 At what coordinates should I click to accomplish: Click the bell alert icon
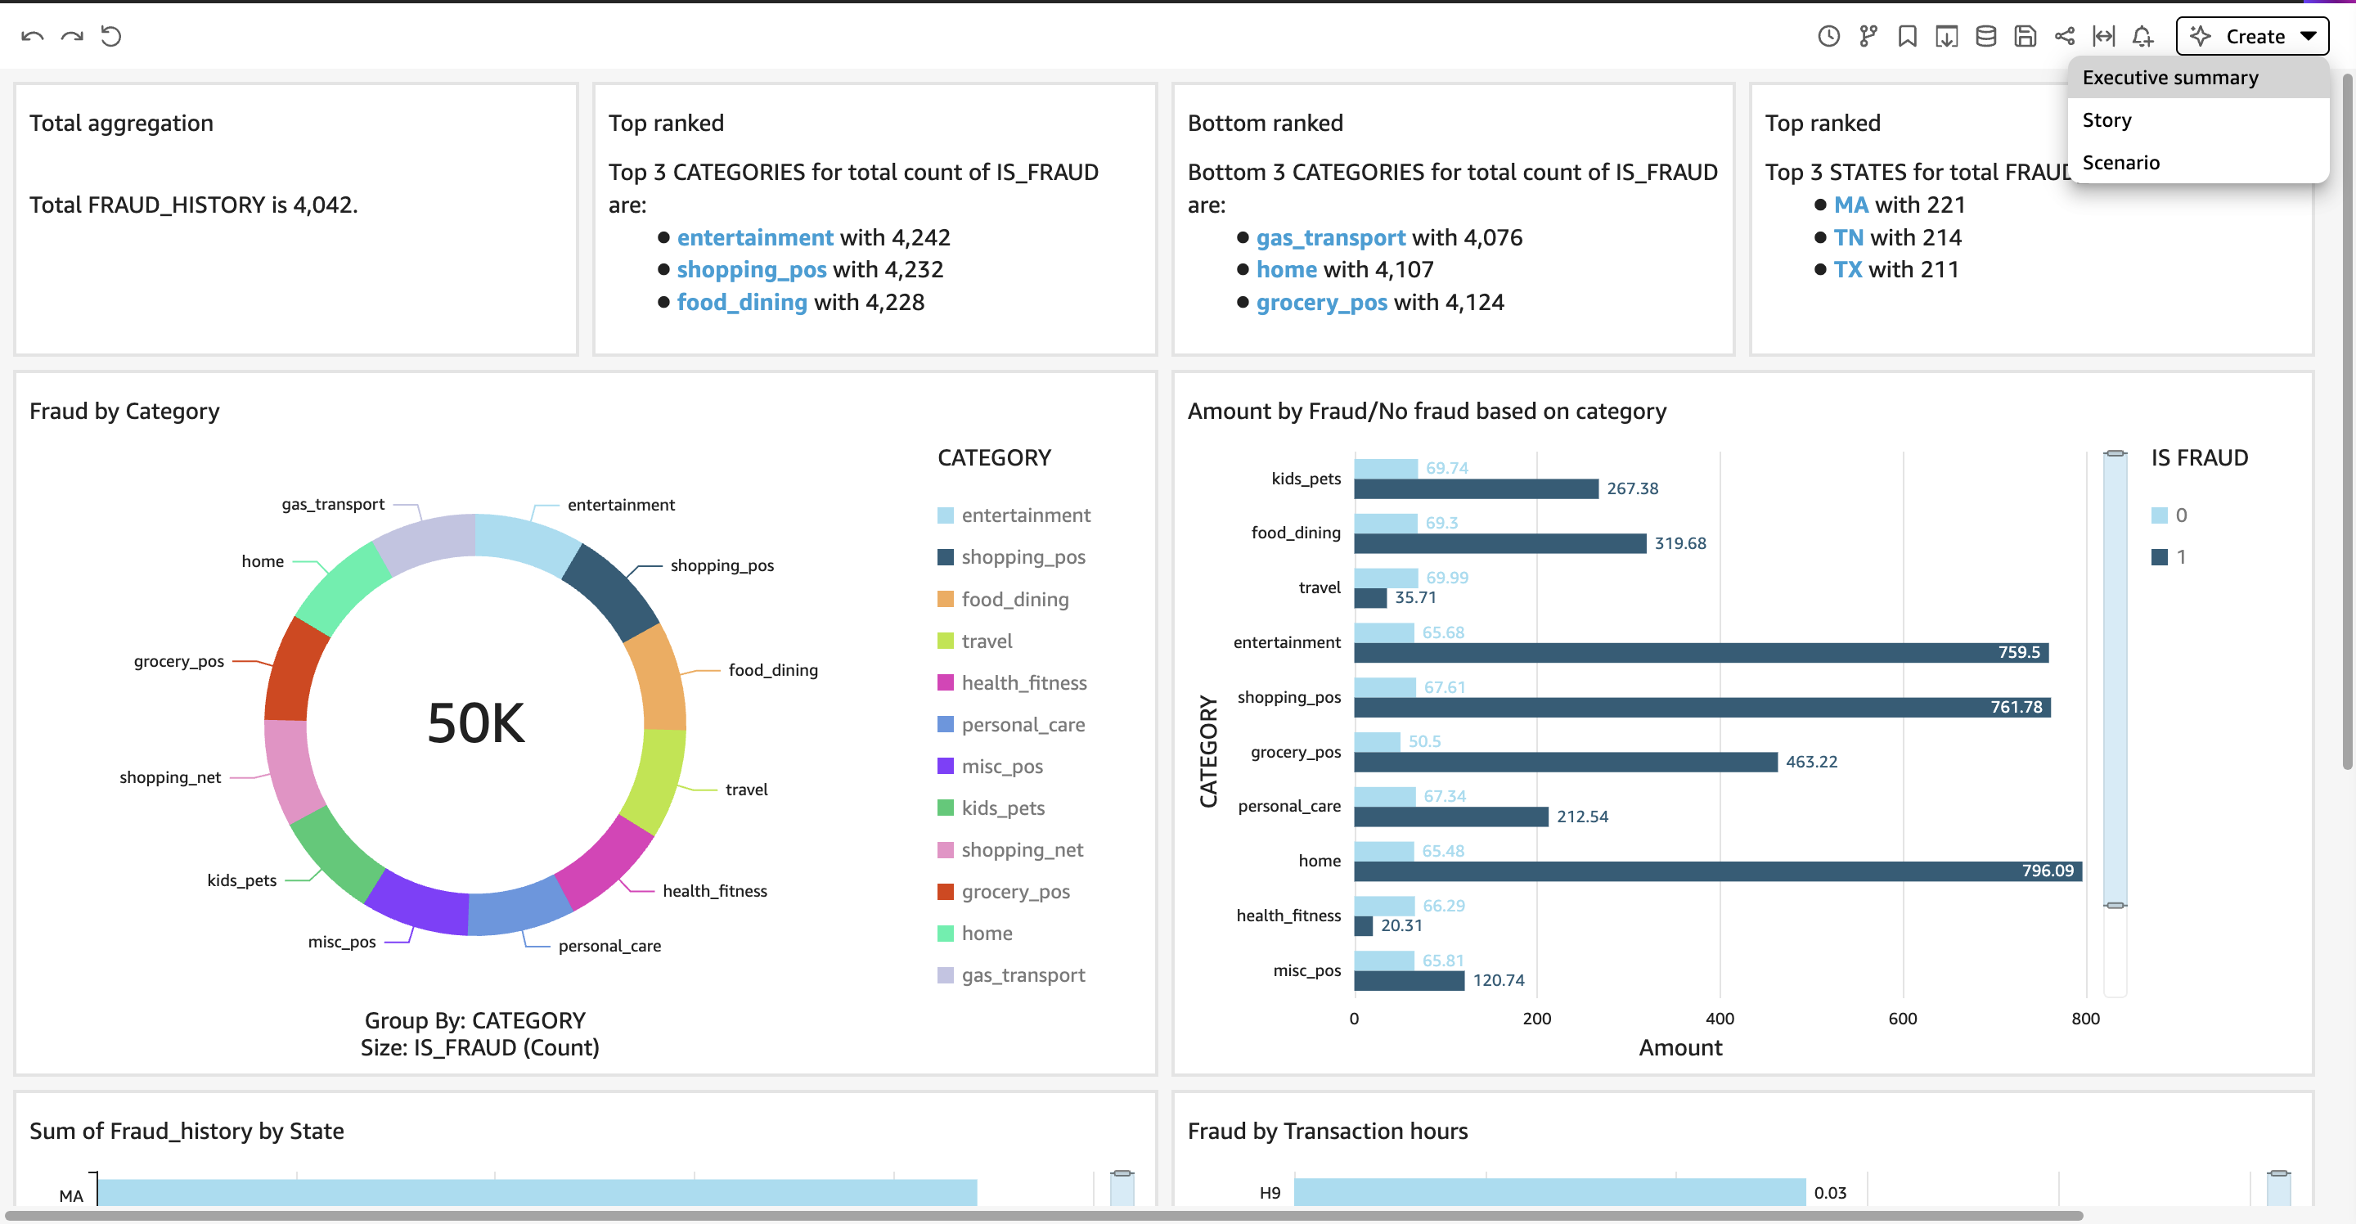(2142, 37)
